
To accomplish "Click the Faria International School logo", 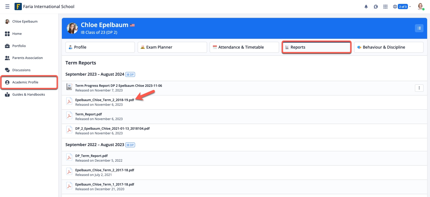I will coord(18,6).
